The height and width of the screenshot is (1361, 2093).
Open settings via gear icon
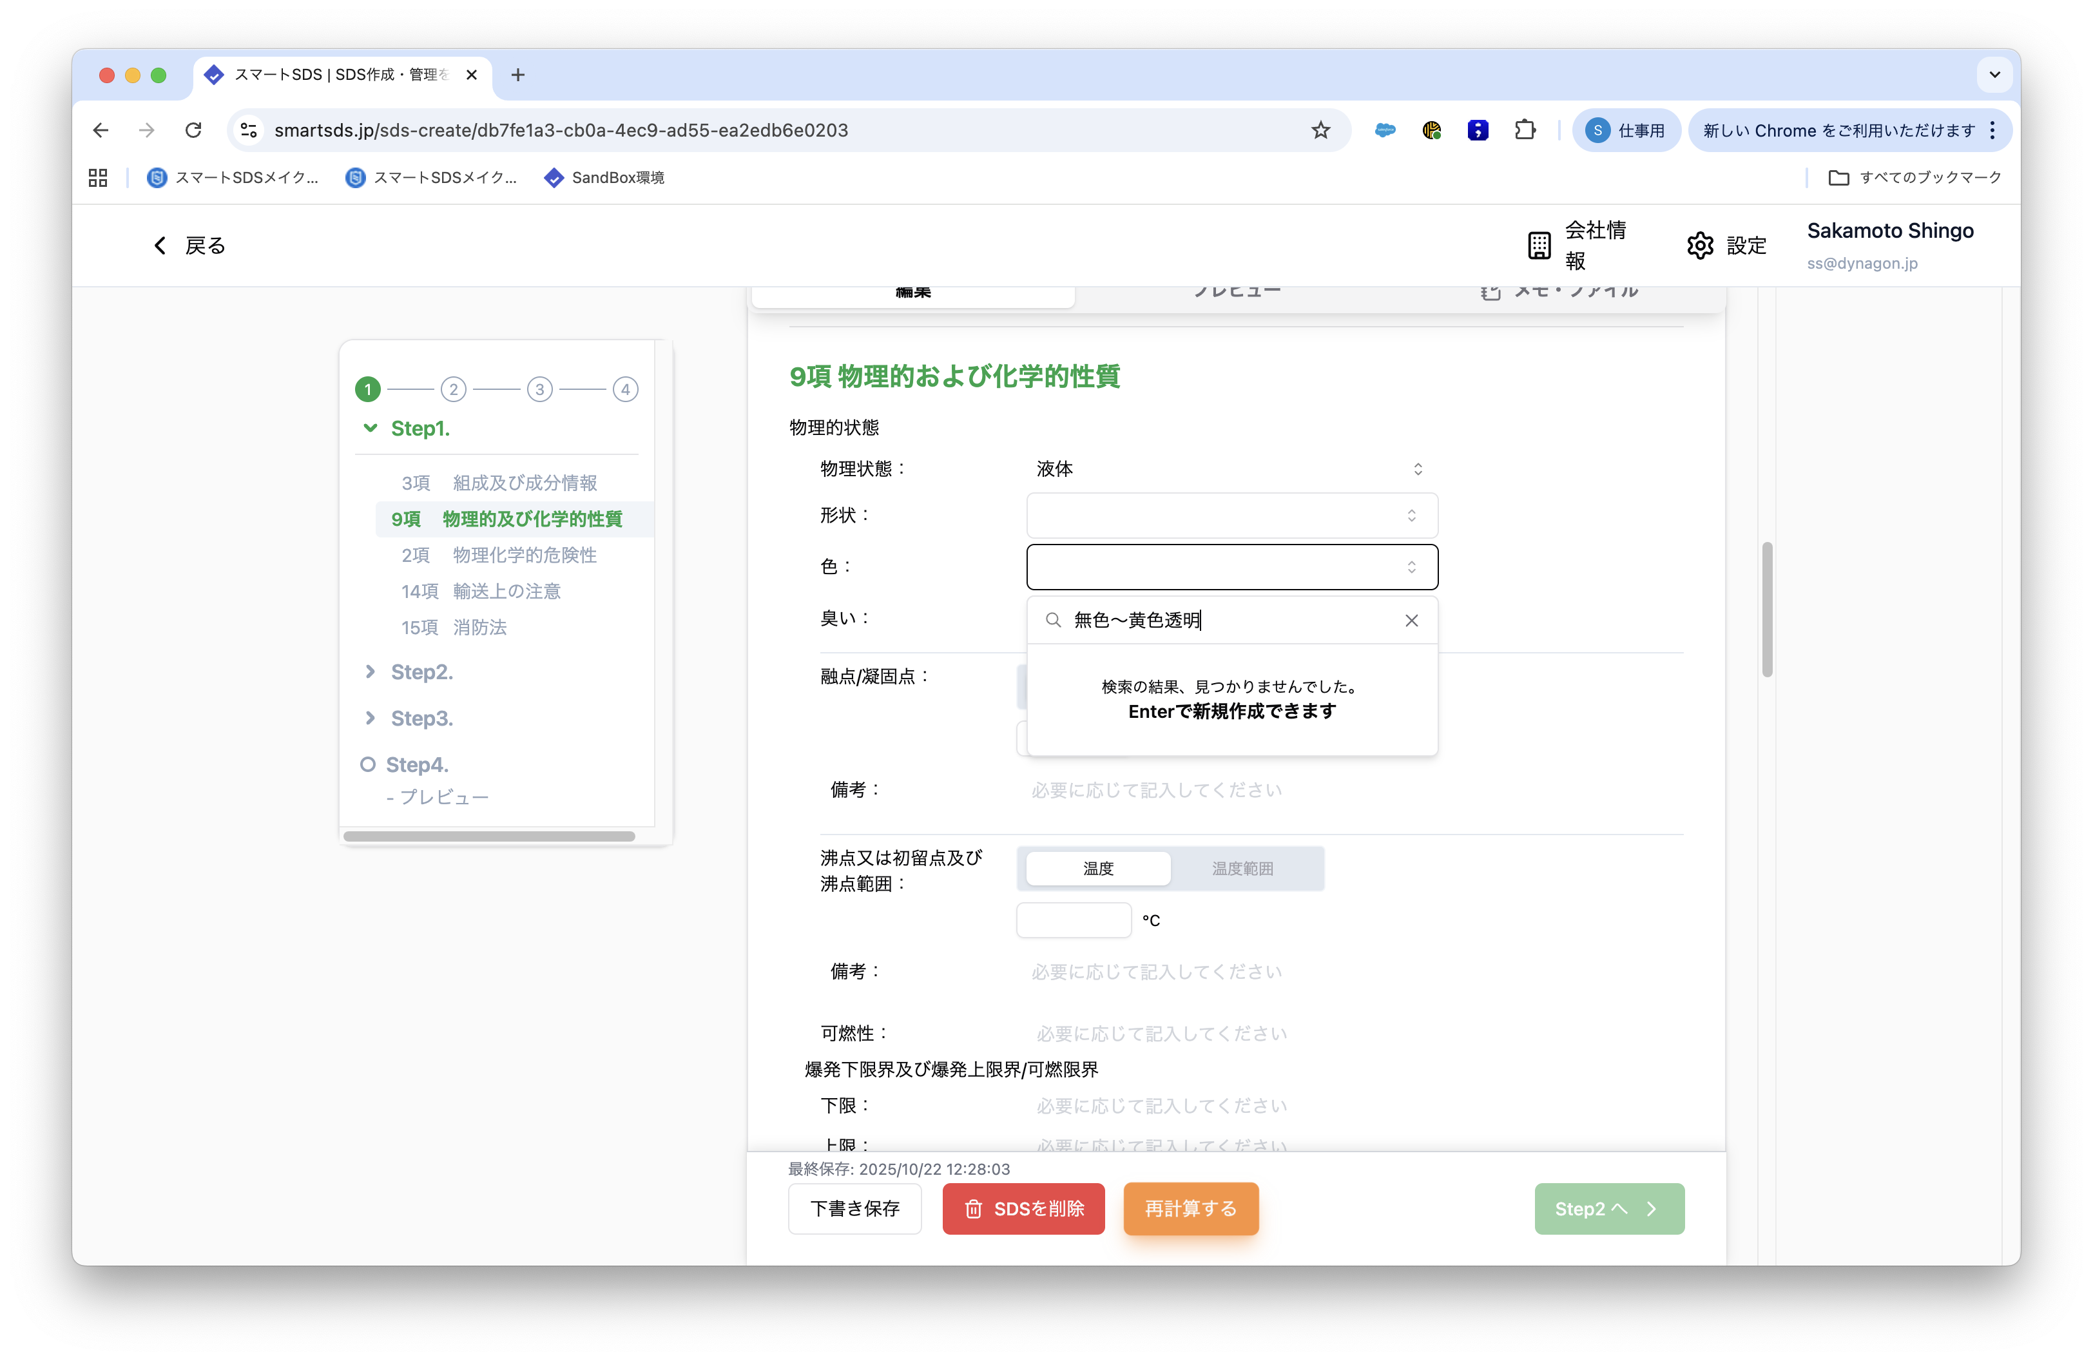1700,246
